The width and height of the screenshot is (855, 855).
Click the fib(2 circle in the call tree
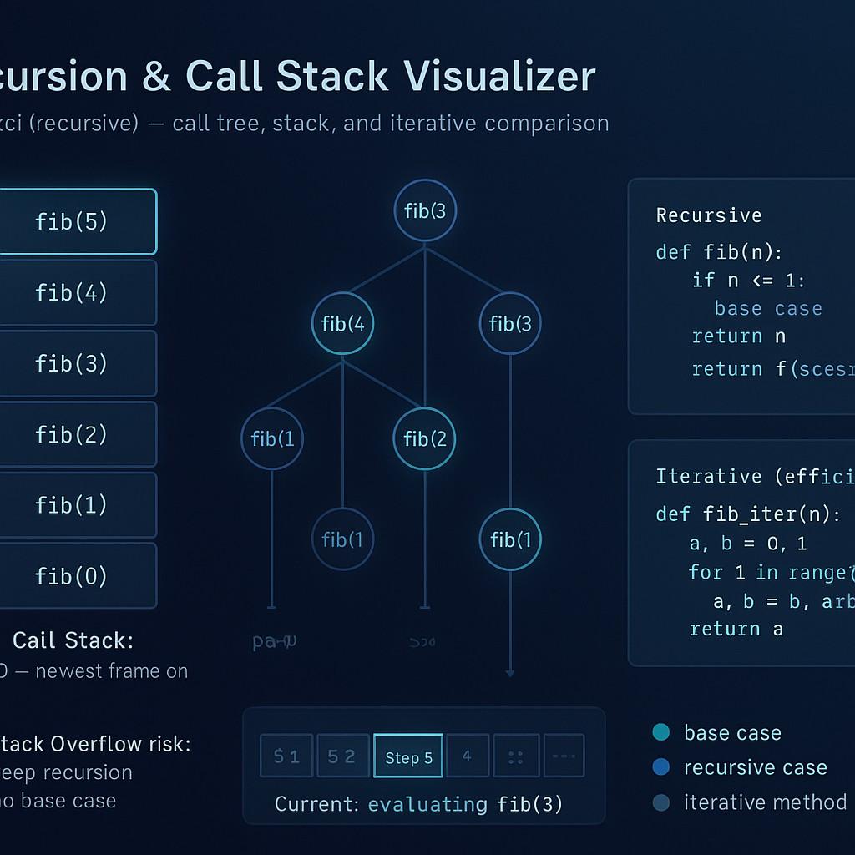(424, 438)
